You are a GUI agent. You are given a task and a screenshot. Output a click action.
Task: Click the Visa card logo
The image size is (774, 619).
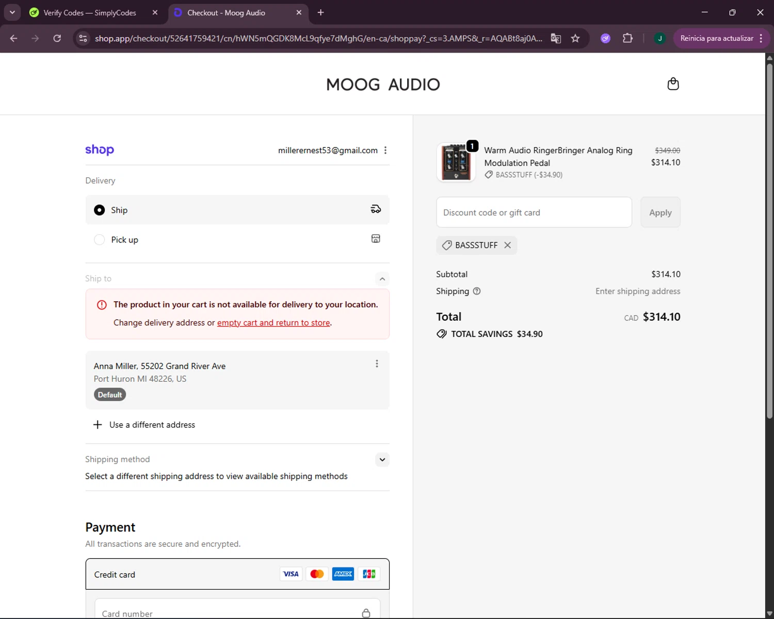(x=291, y=574)
